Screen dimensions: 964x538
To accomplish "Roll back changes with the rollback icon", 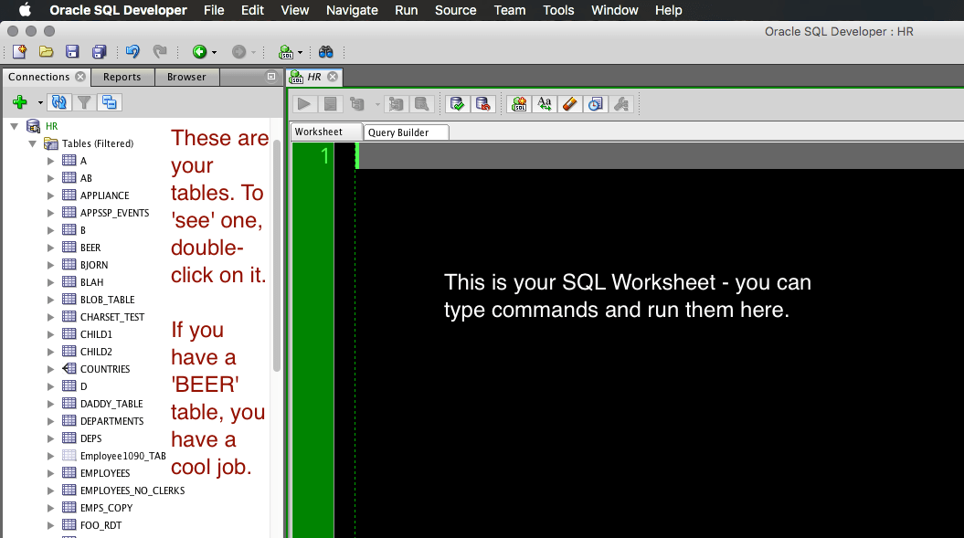I will [483, 103].
